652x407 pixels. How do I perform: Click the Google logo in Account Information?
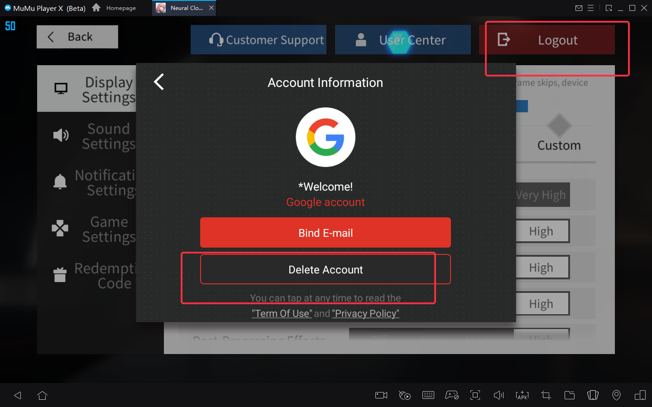[x=326, y=137]
